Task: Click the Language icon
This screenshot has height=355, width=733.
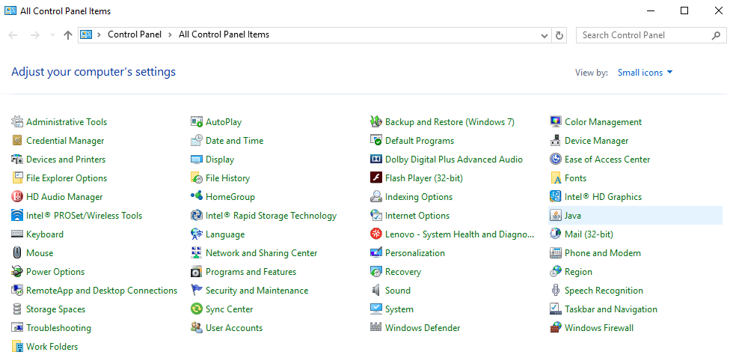Action: point(197,234)
